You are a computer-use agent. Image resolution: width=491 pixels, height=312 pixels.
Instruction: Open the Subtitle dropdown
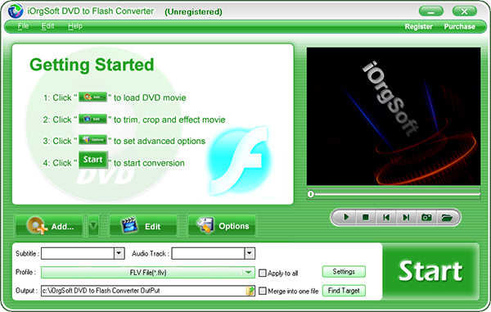(119, 253)
